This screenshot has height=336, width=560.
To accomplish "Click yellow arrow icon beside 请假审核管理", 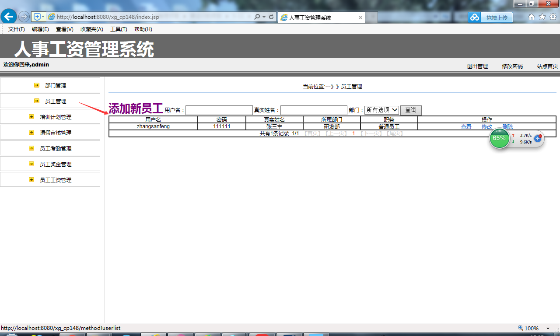I will click(x=31, y=133).
